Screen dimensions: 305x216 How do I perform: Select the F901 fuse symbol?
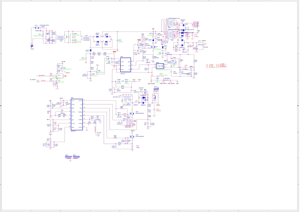coord(36,28)
